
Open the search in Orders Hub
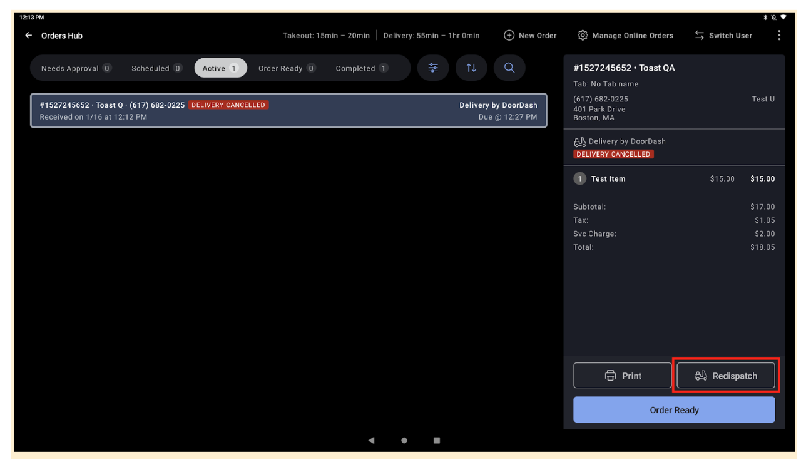(x=509, y=68)
